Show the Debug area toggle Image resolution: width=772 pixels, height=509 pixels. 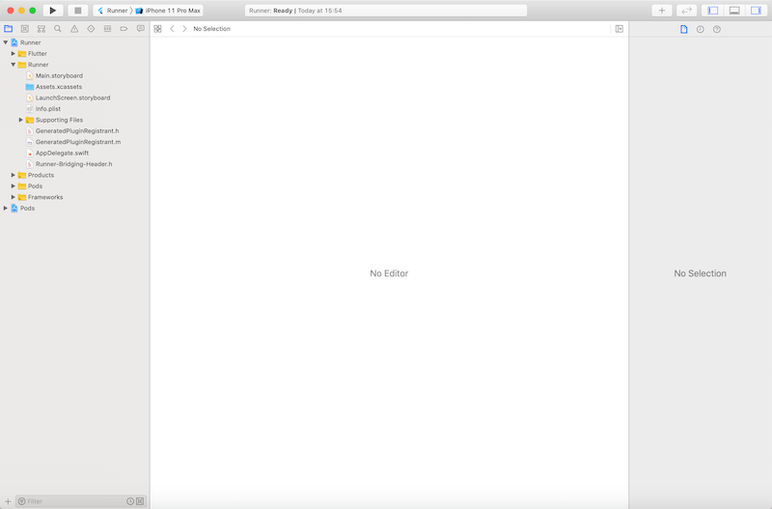point(734,11)
